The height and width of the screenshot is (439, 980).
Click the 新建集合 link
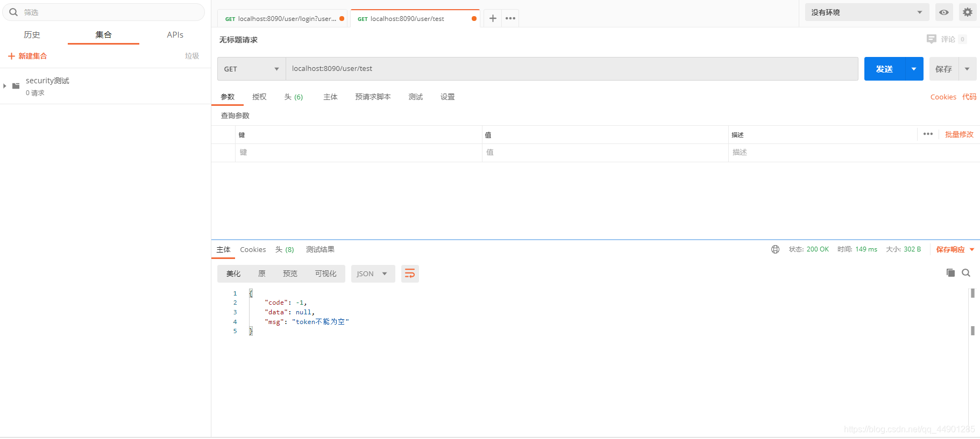coord(33,56)
